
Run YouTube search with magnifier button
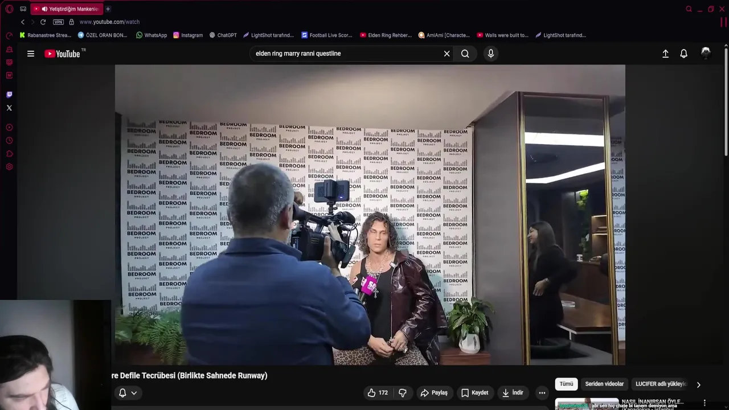click(x=465, y=54)
